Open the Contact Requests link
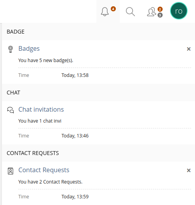The width and height of the screenshot is (195, 205). click(x=44, y=170)
